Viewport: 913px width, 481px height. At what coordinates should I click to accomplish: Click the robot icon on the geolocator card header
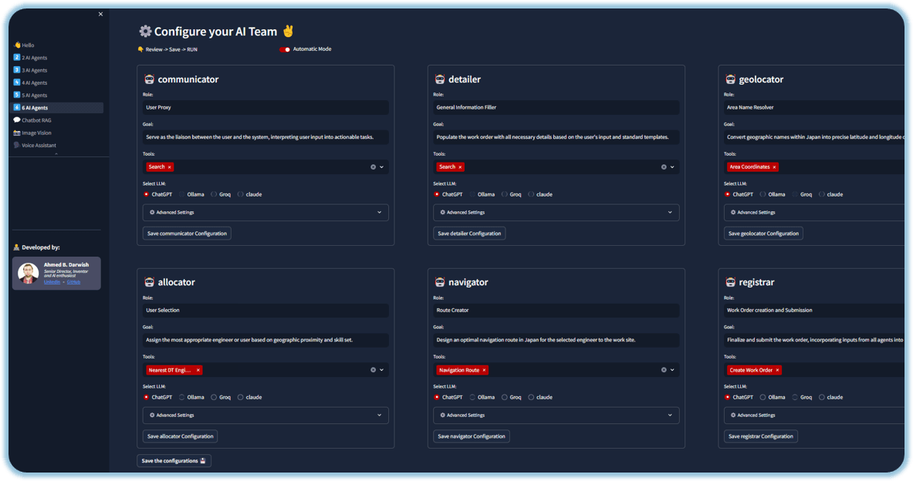[x=730, y=79]
